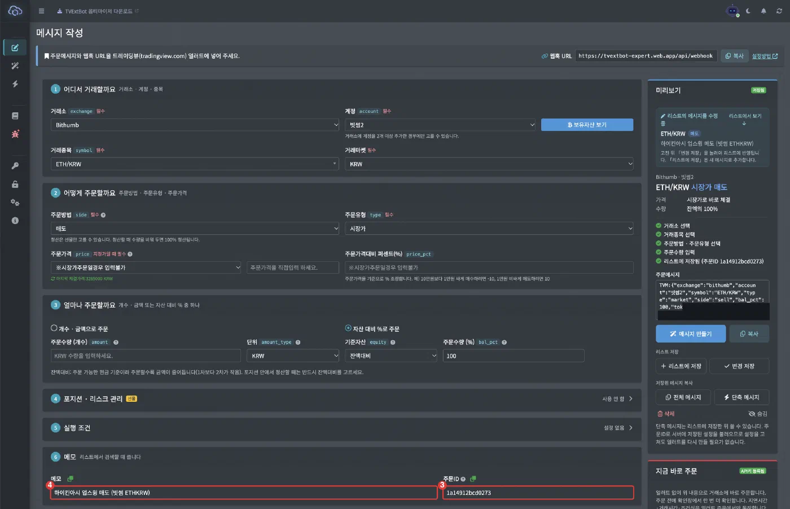Toggle dark mode with the moon icon
The width and height of the screenshot is (790, 509).
[x=748, y=11]
